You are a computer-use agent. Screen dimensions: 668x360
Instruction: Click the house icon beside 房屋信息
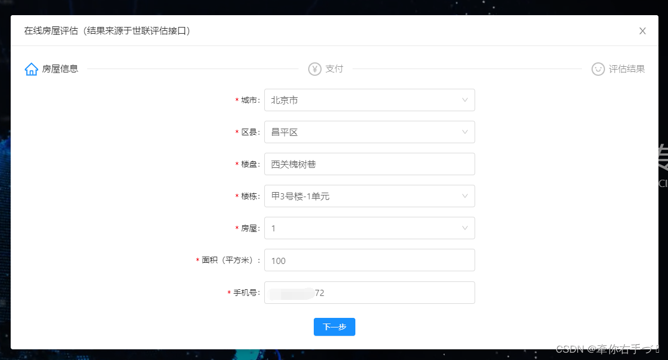31,69
